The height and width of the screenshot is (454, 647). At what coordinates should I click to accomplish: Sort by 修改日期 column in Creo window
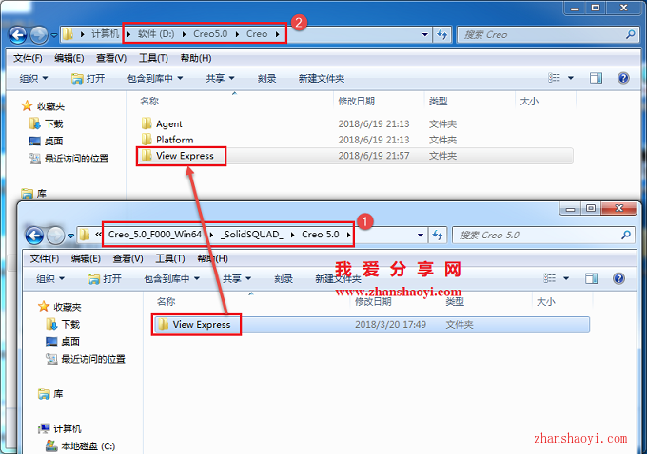357,101
